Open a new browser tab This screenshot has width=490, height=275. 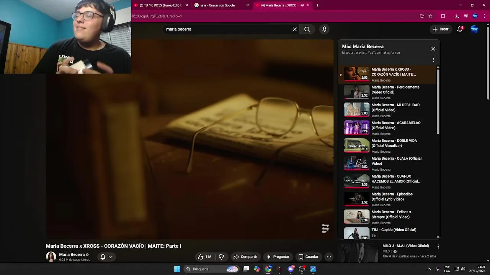pyautogui.click(x=317, y=5)
